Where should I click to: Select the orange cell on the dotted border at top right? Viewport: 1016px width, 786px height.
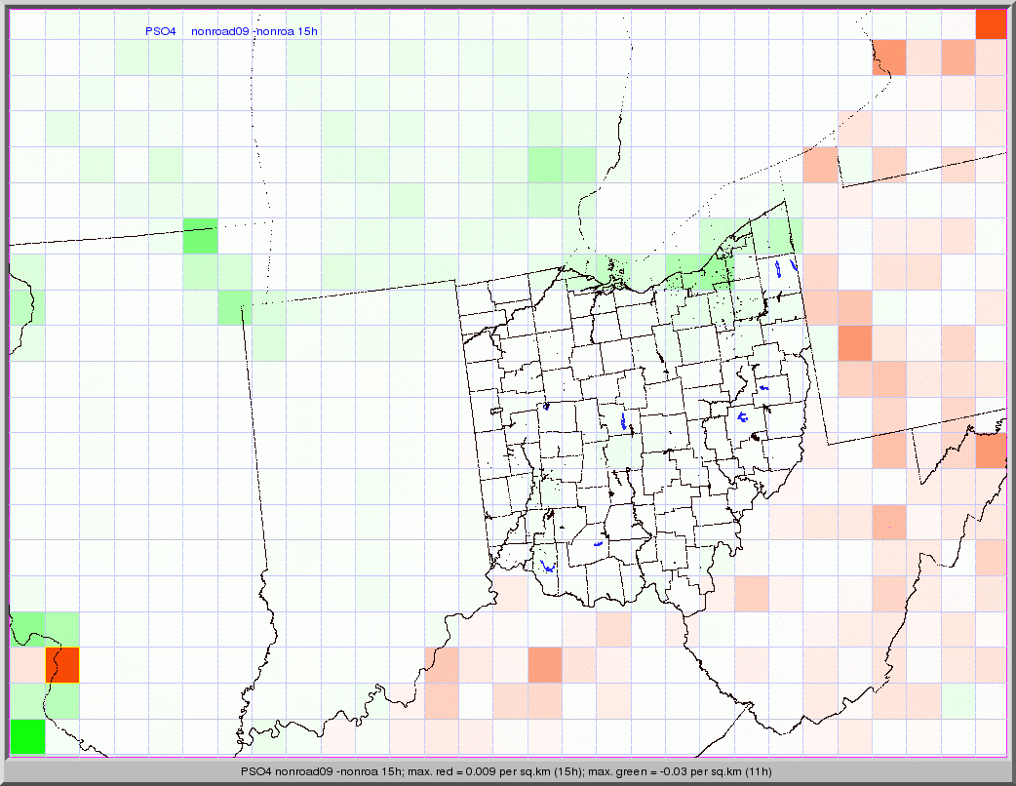click(889, 58)
